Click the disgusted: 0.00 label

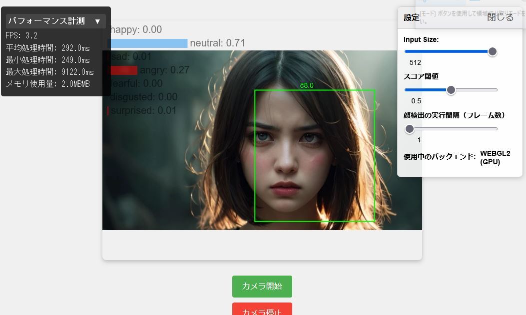(x=144, y=97)
